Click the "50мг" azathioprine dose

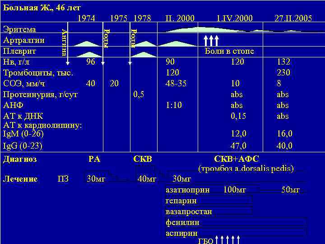pyautogui.click(x=291, y=189)
